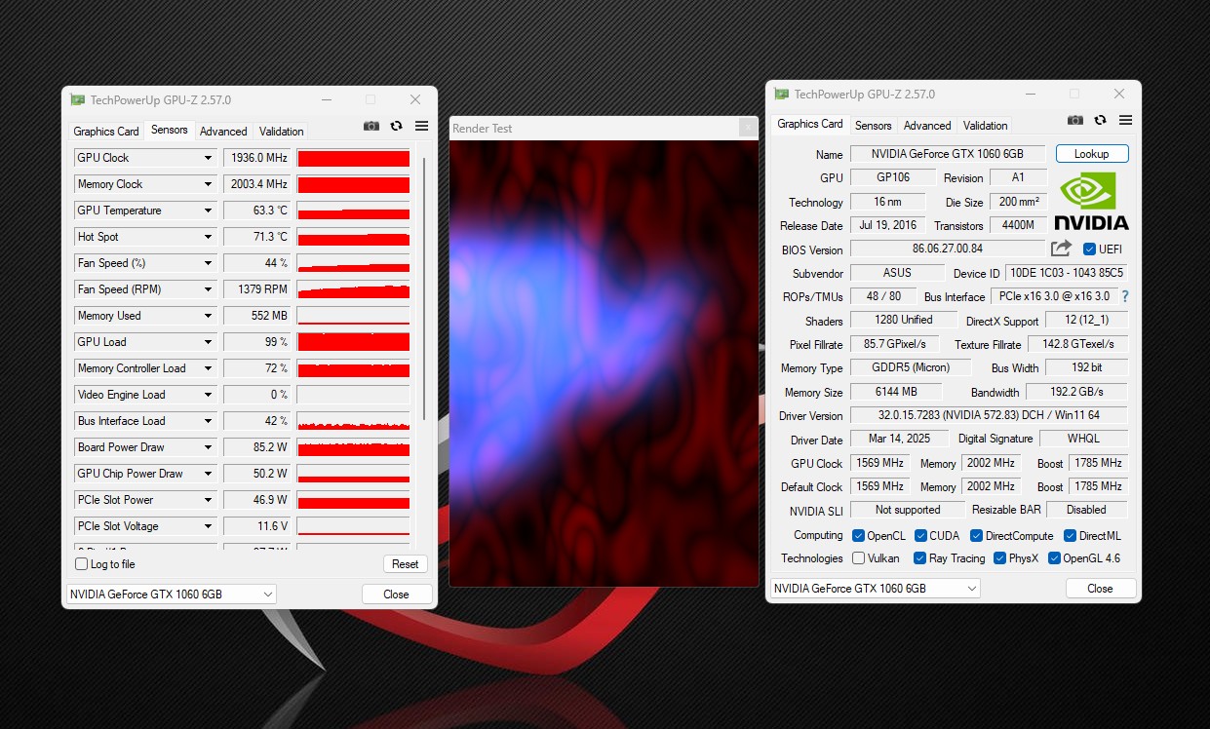1210x729 pixels.
Task: Toggle the PhysX checkbox
Action: (999, 558)
